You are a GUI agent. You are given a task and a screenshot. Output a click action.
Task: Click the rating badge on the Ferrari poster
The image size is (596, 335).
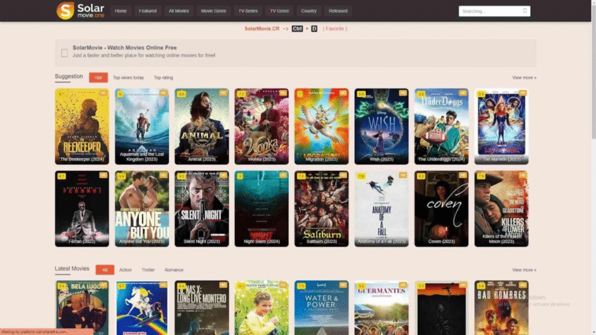[61, 176]
